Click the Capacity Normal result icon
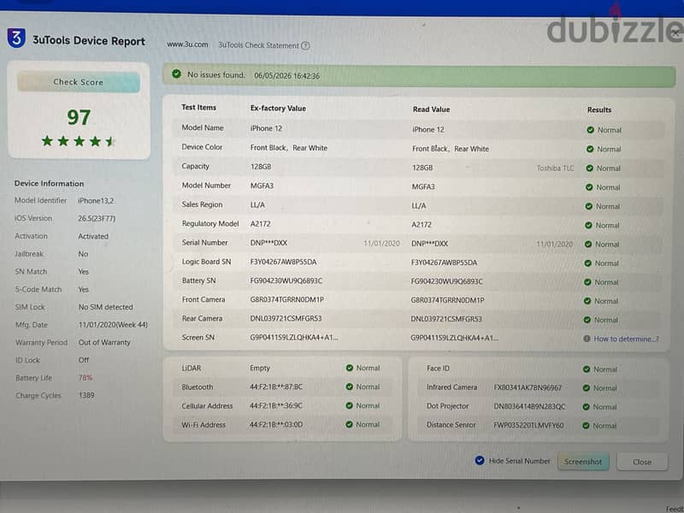684x513 pixels. 589,168
